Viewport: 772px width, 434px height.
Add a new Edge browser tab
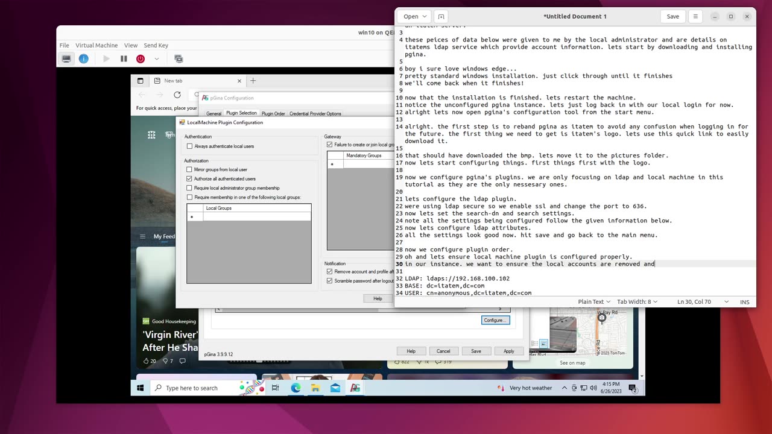253,81
